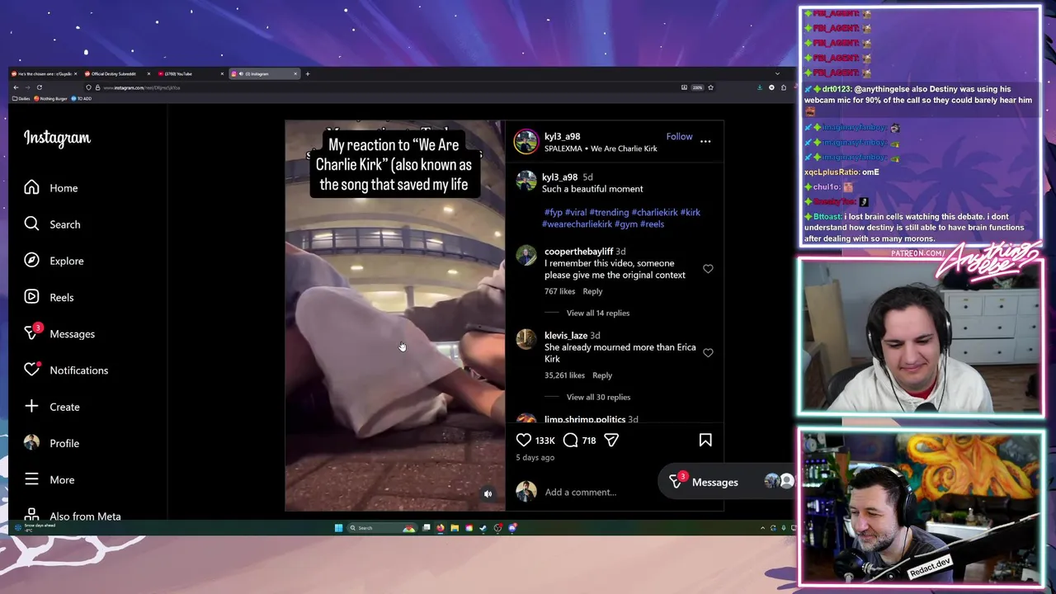Open Search in the Instagram sidebar
The image size is (1056, 594).
[x=52, y=224]
